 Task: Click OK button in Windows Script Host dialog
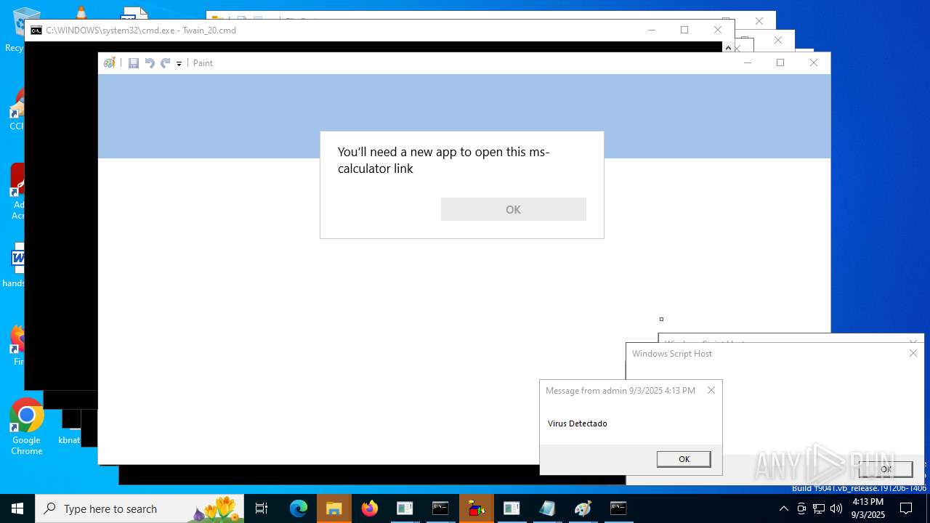[886, 469]
